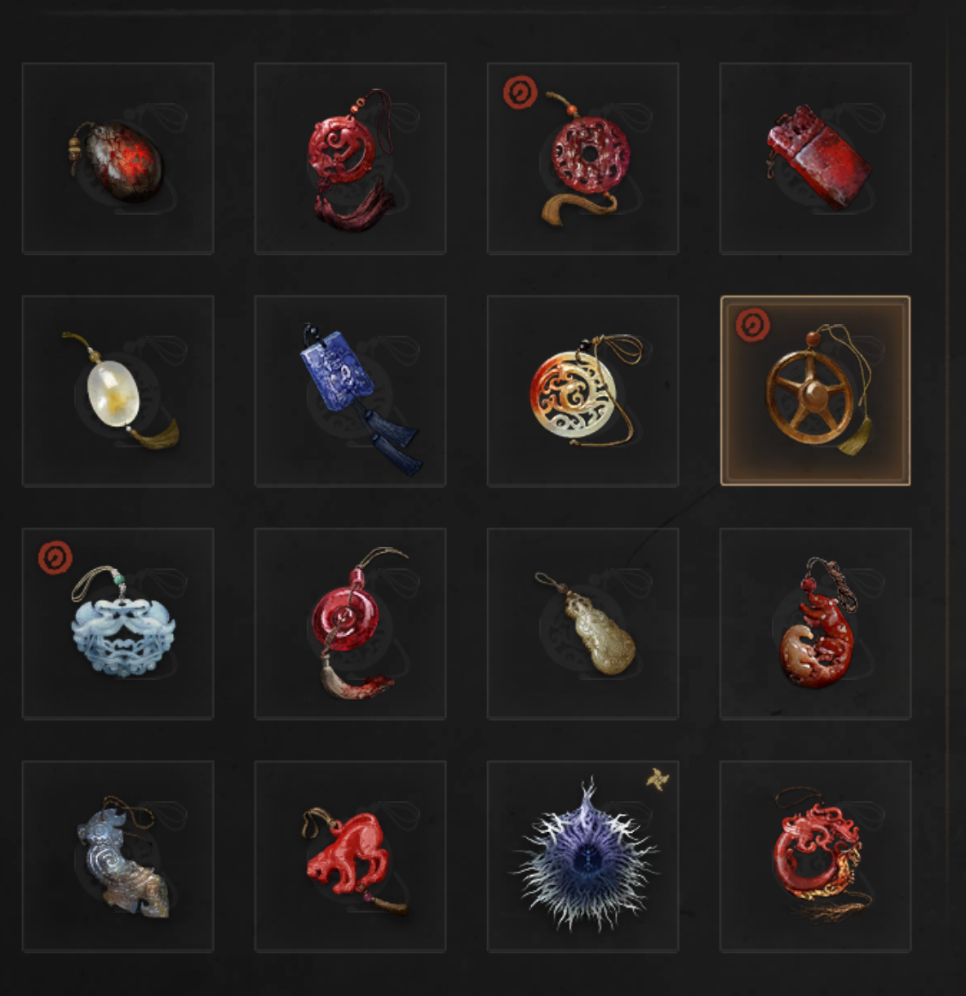Click the red swirl badge on wheel pendant
Image resolution: width=966 pixels, height=996 pixels.
point(752,325)
